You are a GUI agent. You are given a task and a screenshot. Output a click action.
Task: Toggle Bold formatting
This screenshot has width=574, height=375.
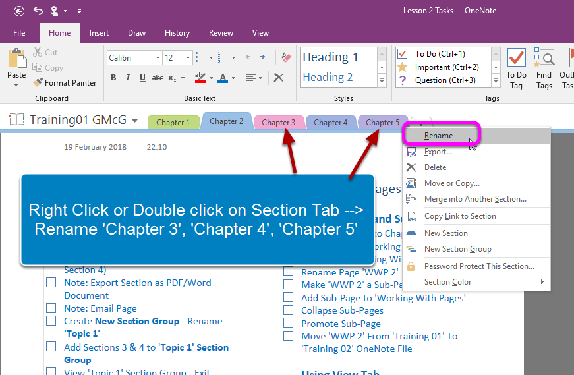(113, 78)
